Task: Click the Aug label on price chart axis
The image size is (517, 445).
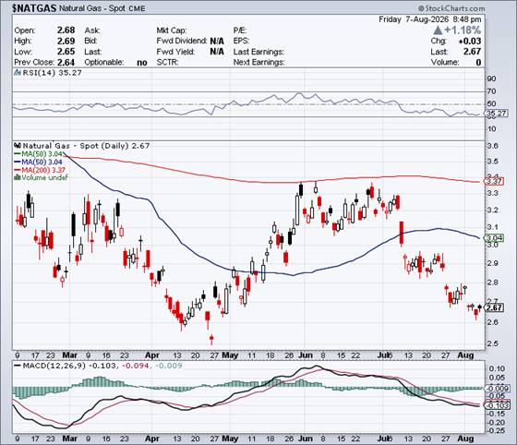Action: click(465, 355)
